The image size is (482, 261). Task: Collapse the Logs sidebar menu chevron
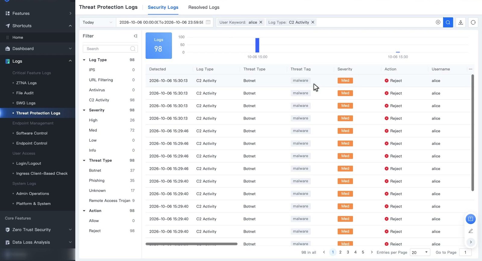click(70, 61)
